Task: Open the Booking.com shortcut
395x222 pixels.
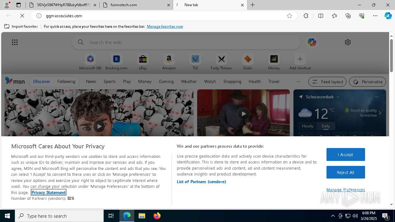Action: pyautogui.click(x=116, y=62)
